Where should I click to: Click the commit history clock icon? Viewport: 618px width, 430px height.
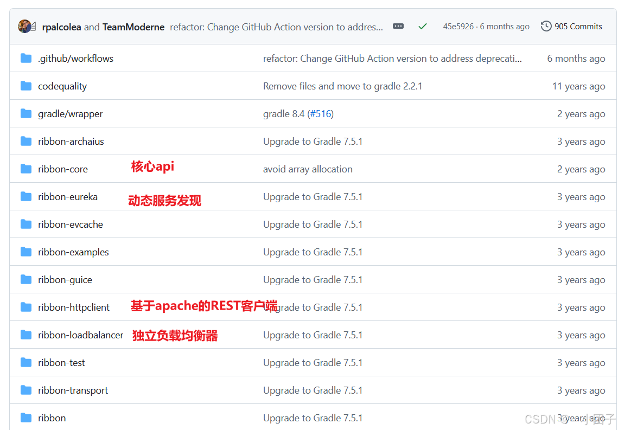click(x=546, y=27)
